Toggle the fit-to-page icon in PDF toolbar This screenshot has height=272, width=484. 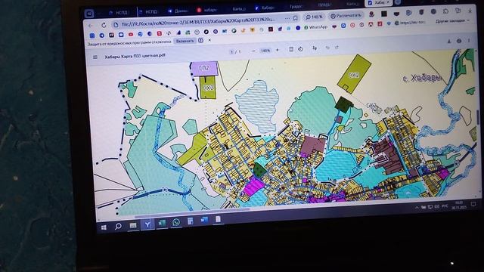point(291,49)
